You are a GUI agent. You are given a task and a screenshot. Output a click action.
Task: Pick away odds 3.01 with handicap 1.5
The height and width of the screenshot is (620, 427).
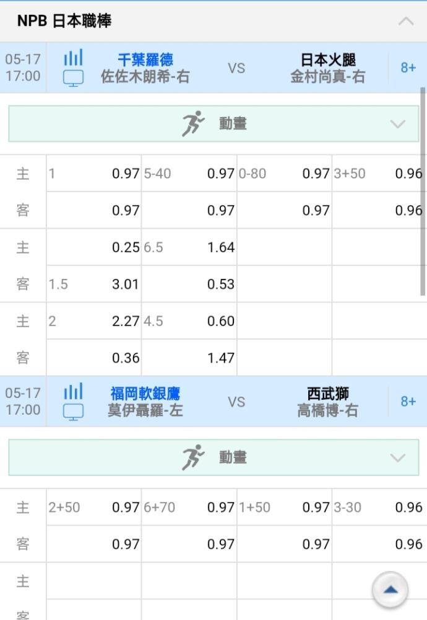pos(126,285)
